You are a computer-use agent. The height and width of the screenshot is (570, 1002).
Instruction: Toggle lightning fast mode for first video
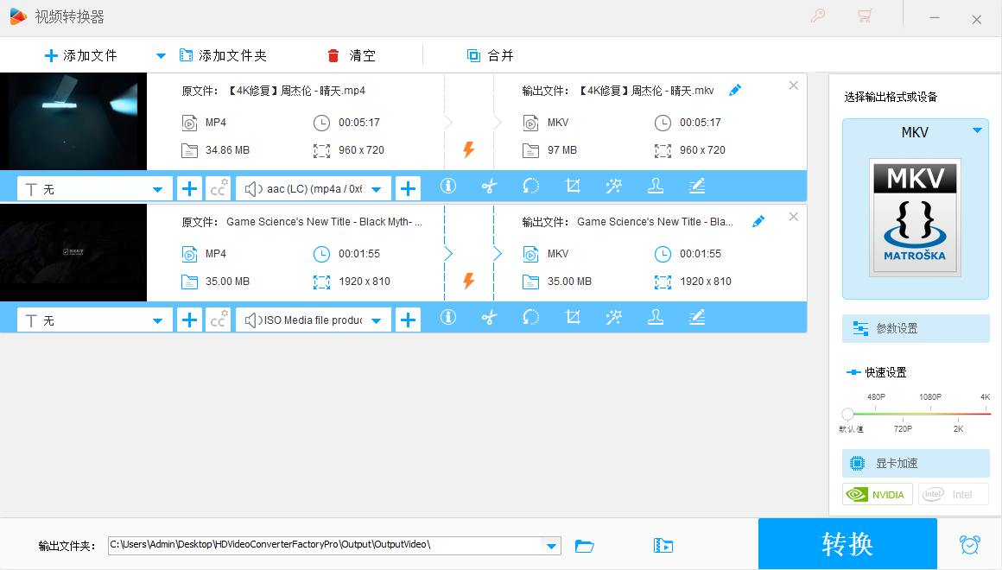[469, 150]
